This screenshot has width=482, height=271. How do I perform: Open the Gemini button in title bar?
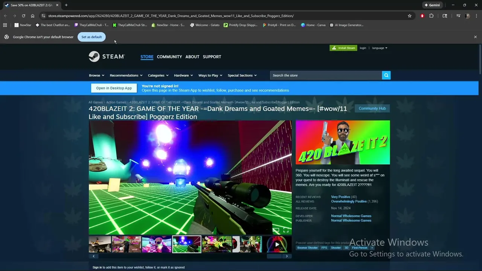click(432, 5)
